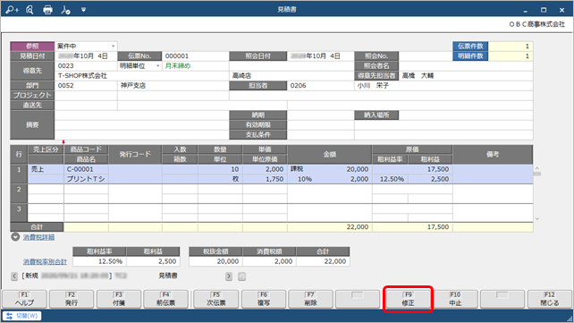574x323 pixels.
Task: Click the amount cell 20,000 in row 1
Action: click(x=329, y=169)
